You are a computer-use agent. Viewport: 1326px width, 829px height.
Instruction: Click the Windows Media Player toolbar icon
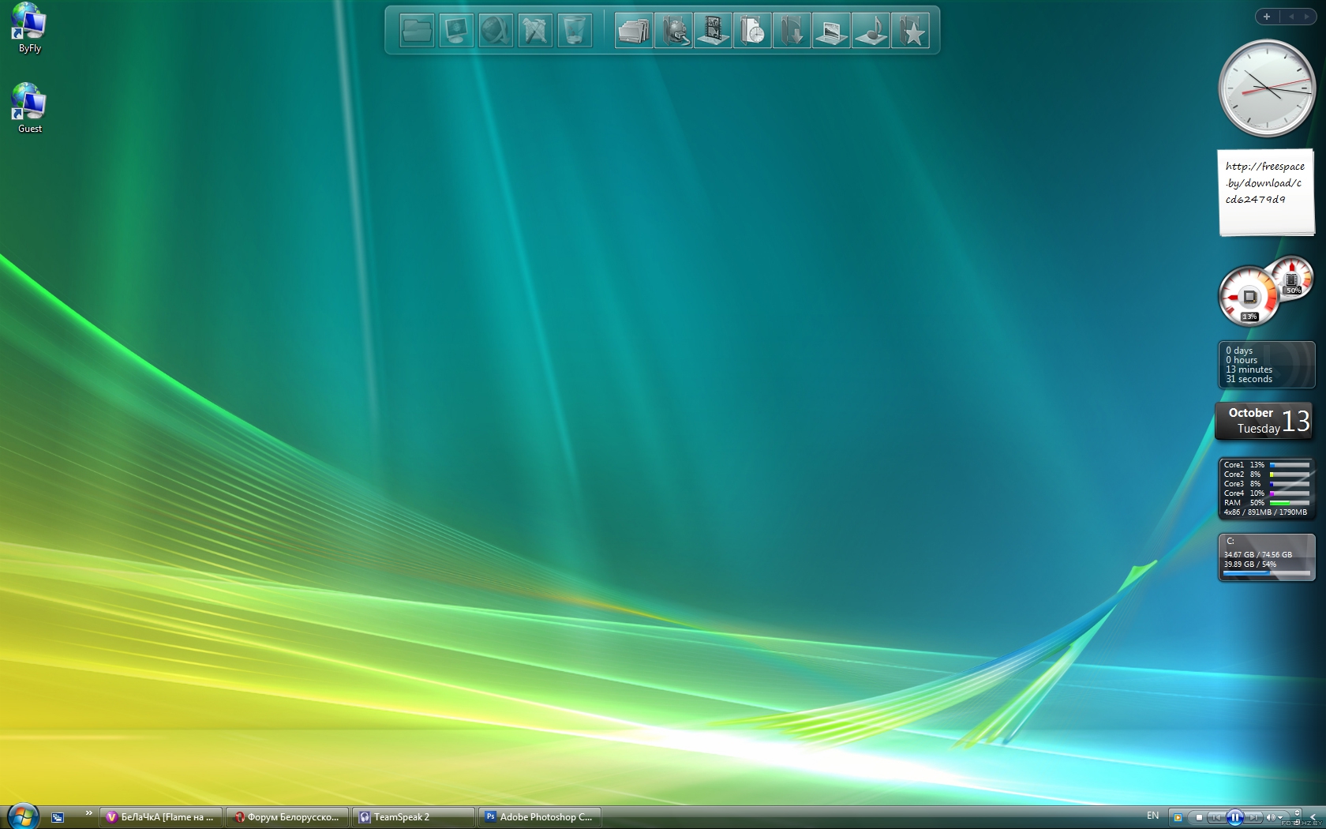[x=1178, y=817]
